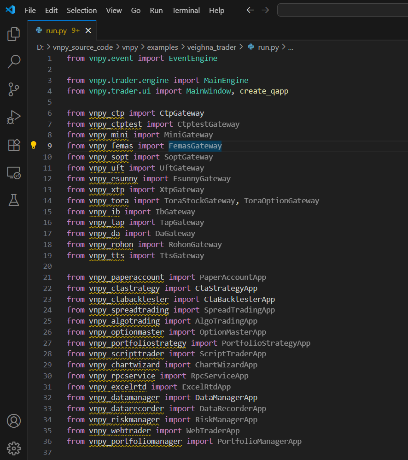Click PortfolioManagerApp on line 36

tap(259, 442)
